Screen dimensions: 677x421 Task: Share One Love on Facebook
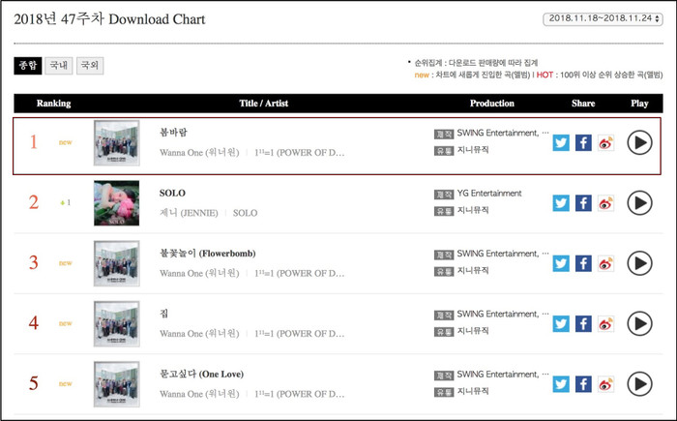click(583, 384)
